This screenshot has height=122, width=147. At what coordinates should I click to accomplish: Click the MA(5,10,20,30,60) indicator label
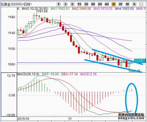[35, 9]
